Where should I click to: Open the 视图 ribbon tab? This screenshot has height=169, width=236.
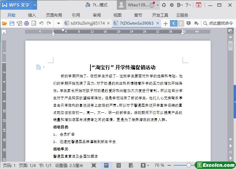[x=117, y=15]
